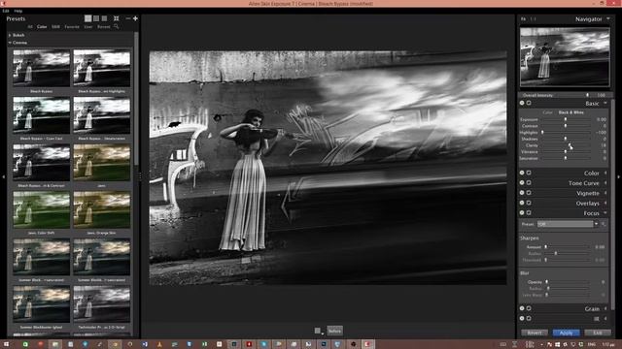Click the search magnifier icon in Presets
The image size is (622, 349).
point(117,26)
